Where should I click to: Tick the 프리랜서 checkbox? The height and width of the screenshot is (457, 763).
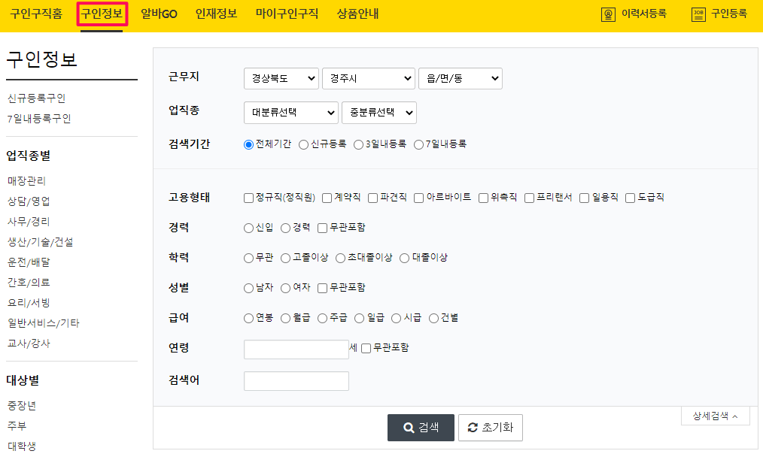530,198
